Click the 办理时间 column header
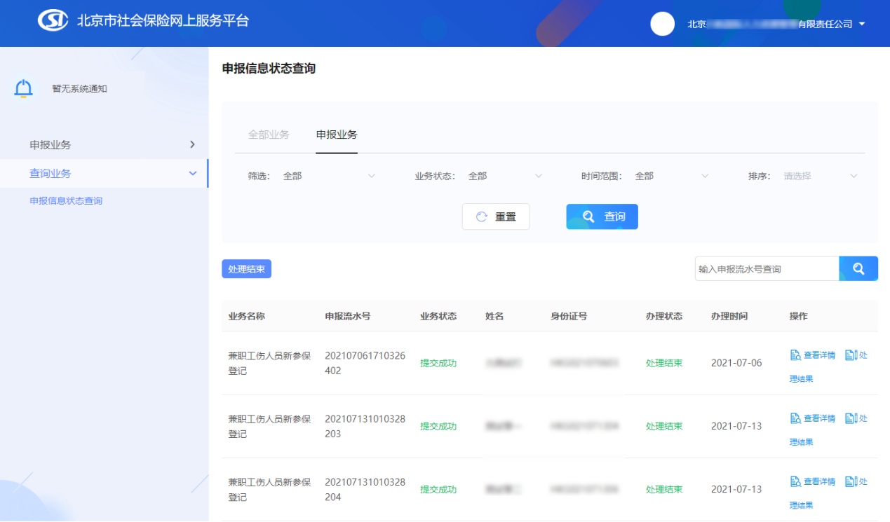The height and width of the screenshot is (522, 890). (729, 316)
